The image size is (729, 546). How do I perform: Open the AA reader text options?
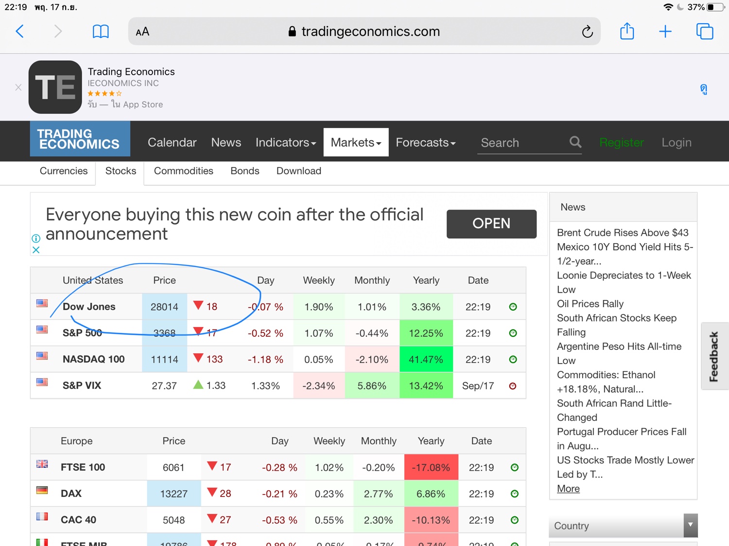click(142, 32)
